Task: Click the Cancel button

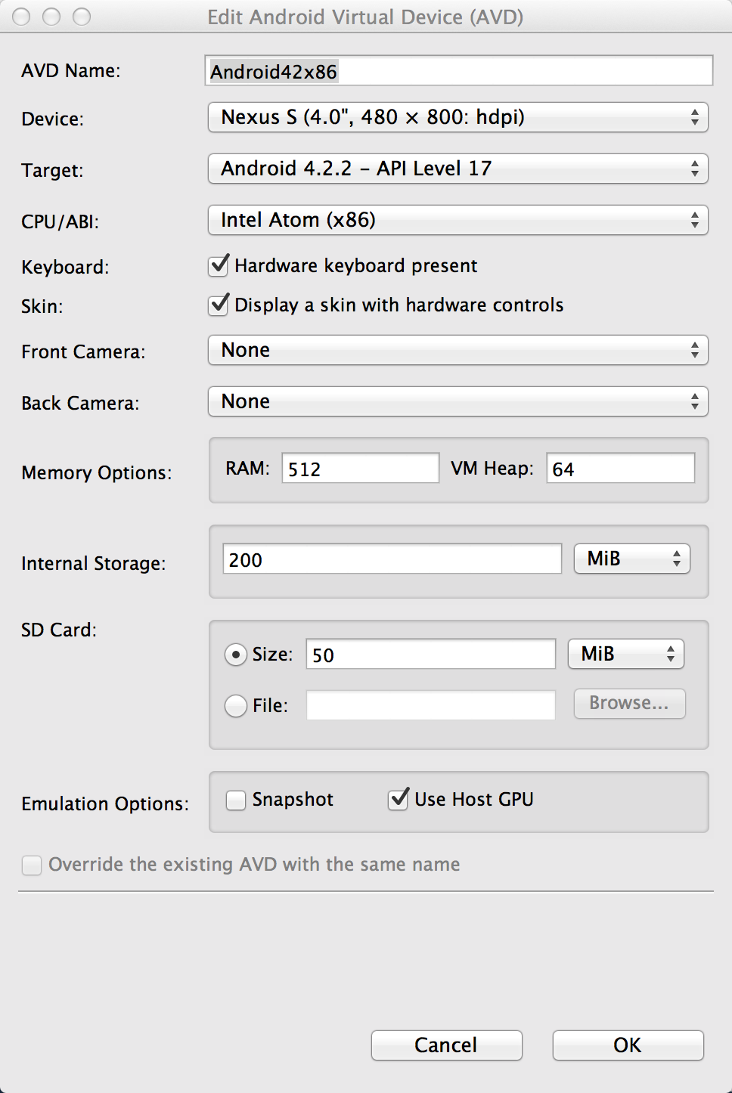Action: click(x=447, y=1045)
